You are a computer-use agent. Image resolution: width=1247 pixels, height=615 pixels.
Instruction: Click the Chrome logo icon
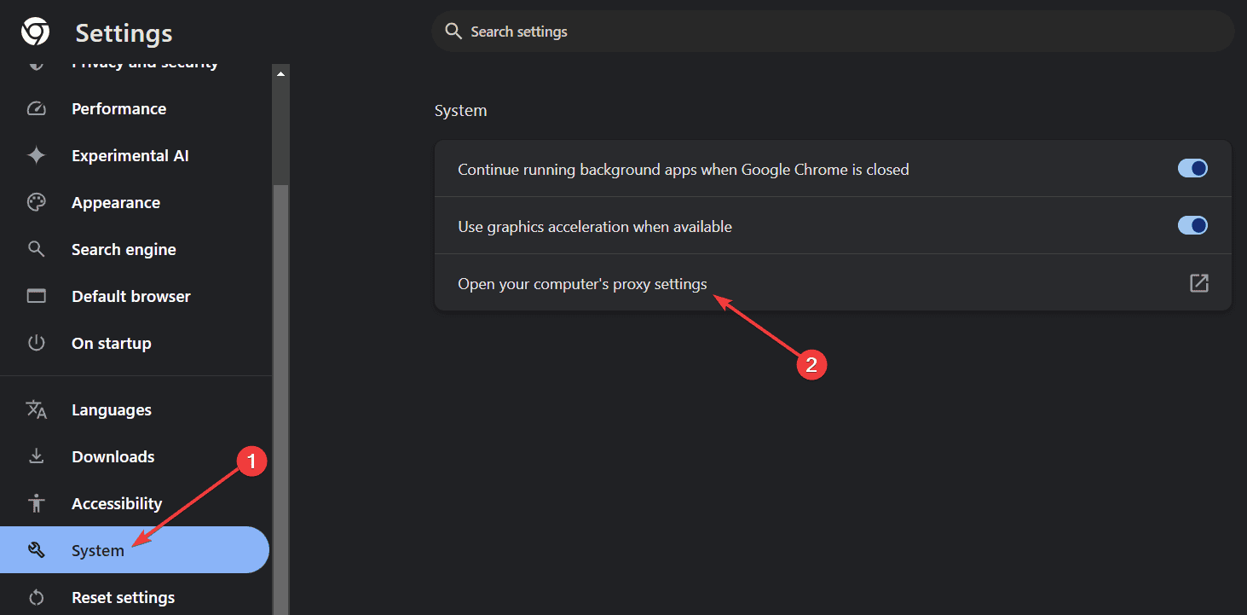pyautogui.click(x=35, y=32)
